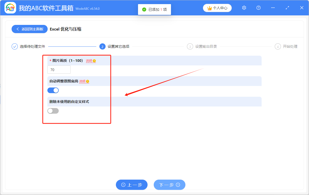Click the checkmark circle of step one

[x=15, y=46]
